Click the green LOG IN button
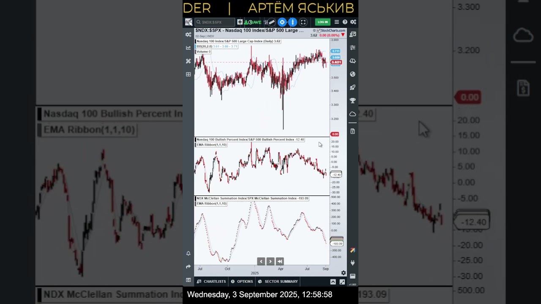 pos(323,22)
